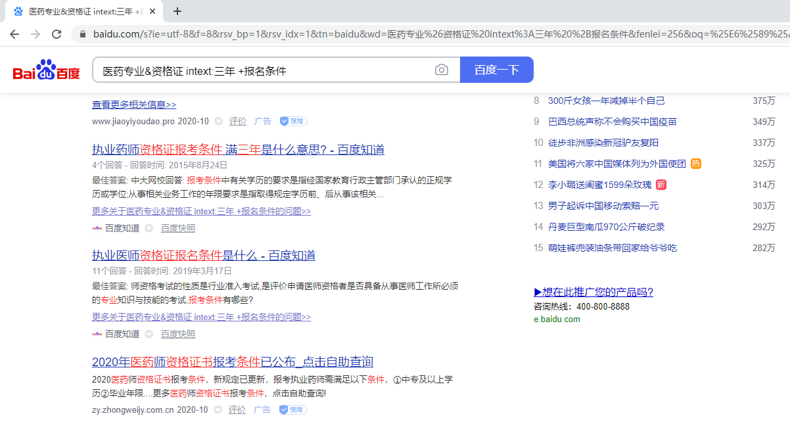Image resolution: width=790 pixels, height=422 pixels.
Task: Click 广告 label next to jiaoyiyoudao.pro
Action: coord(263,121)
